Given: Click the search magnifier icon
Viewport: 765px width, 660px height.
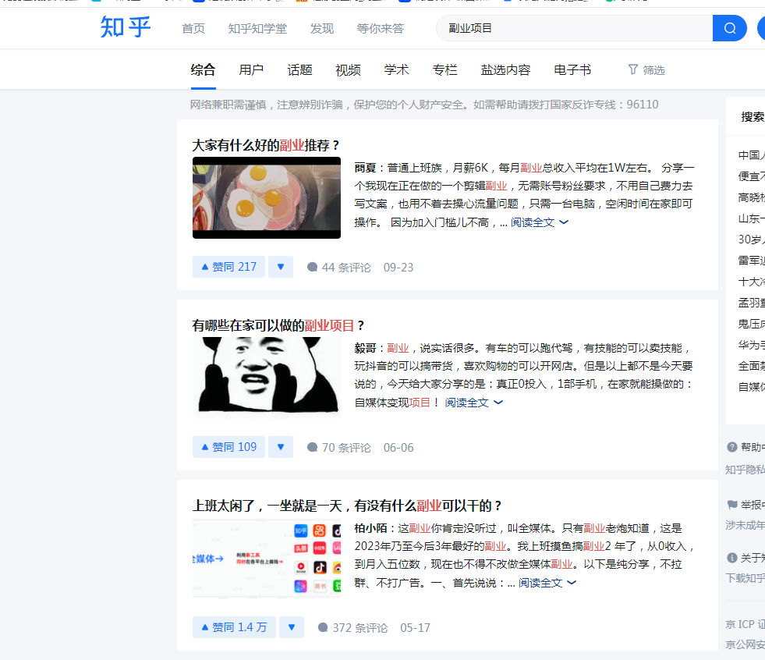Looking at the screenshot, I should (728, 27).
